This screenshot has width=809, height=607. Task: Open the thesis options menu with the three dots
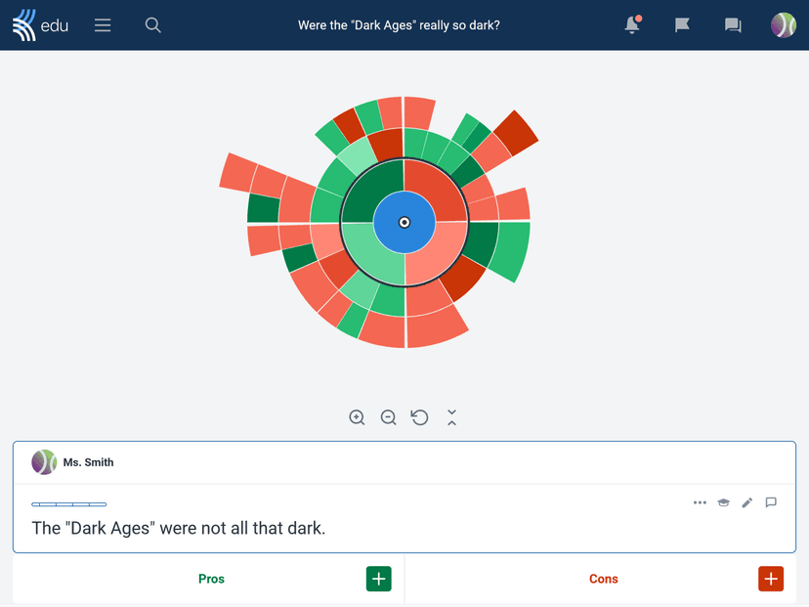tap(700, 502)
